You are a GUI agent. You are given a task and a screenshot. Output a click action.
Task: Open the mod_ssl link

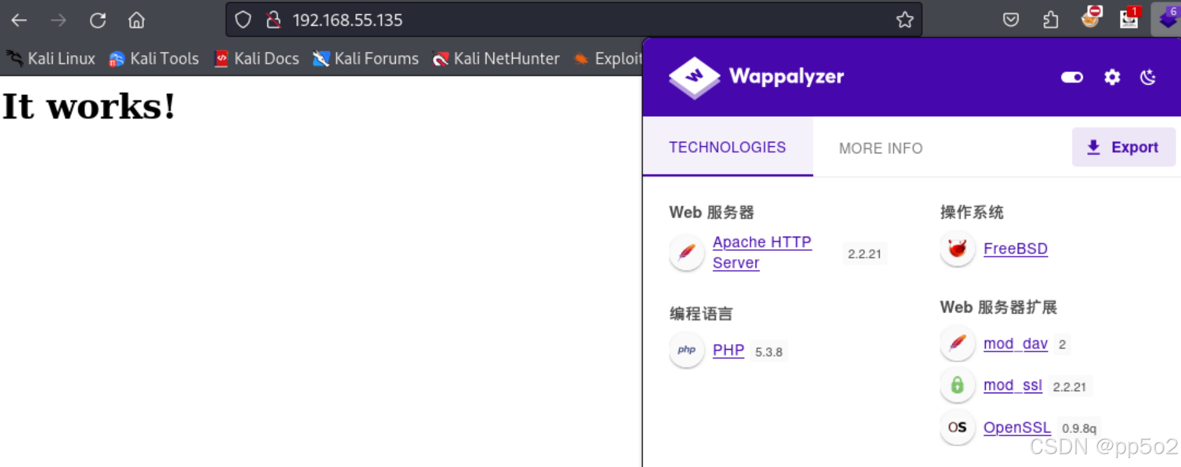[x=1013, y=386]
